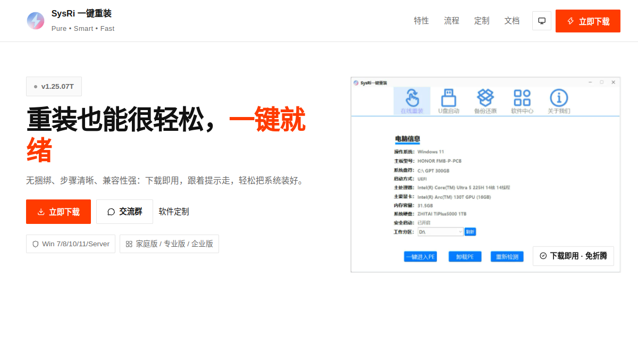The height and width of the screenshot is (359, 638).
Task: Click the UEFI boot mode value
Action: (422, 179)
